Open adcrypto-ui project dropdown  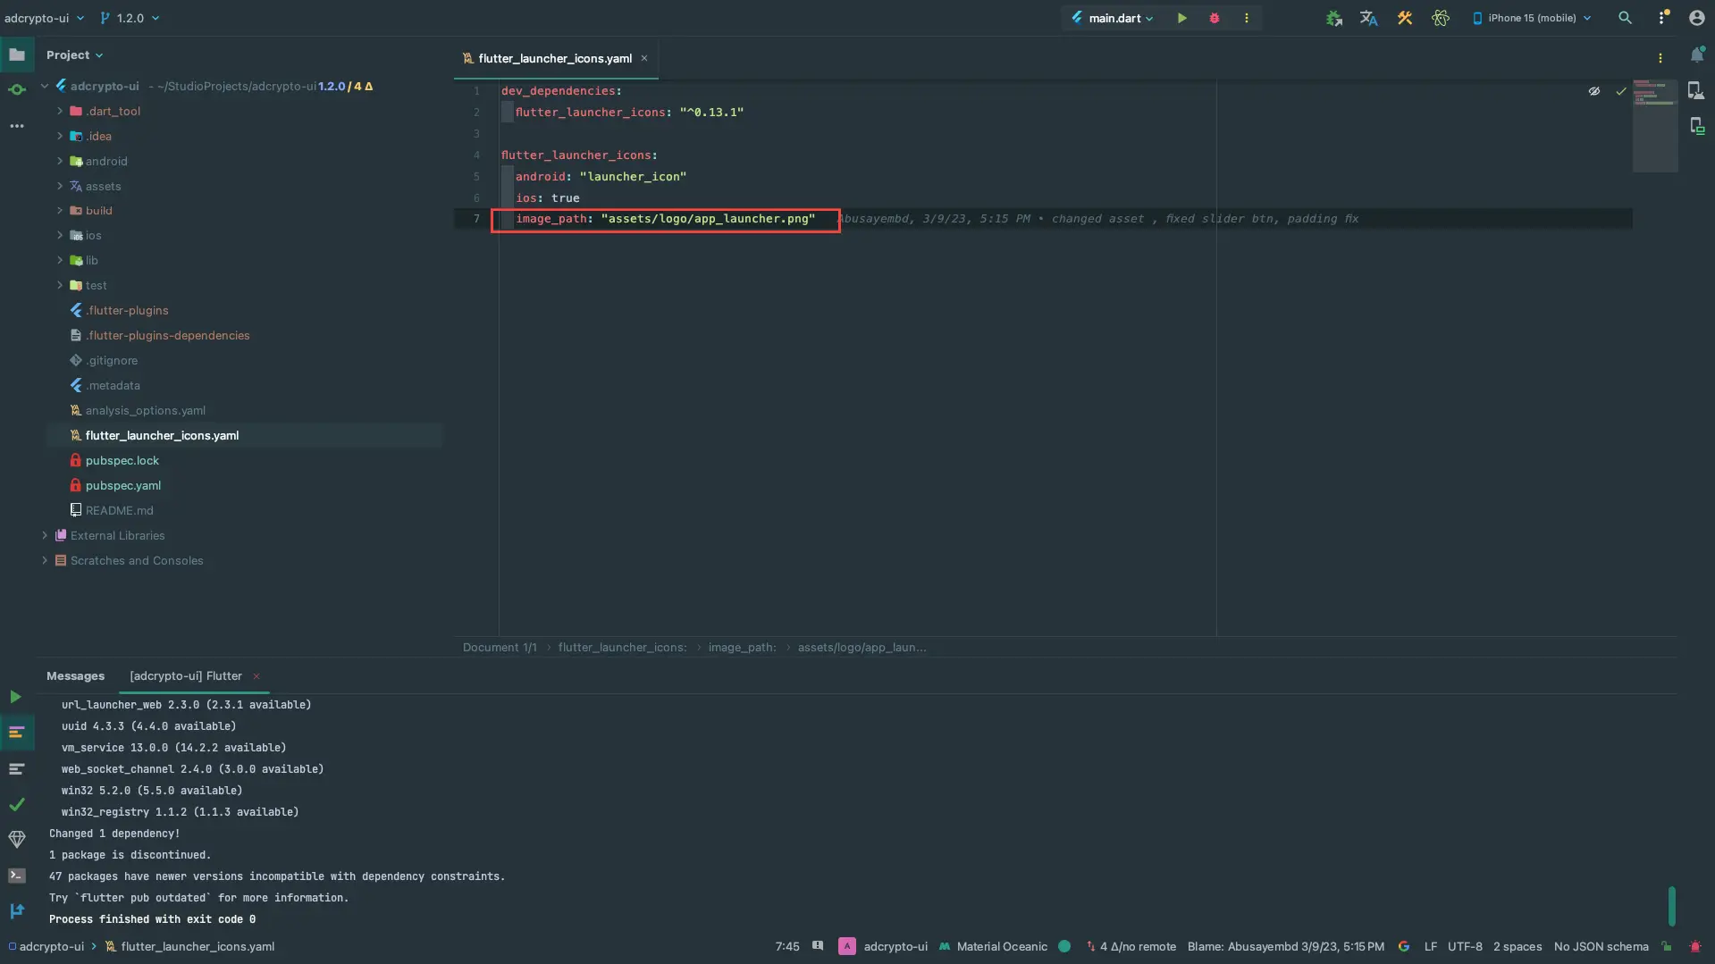click(44, 18)
